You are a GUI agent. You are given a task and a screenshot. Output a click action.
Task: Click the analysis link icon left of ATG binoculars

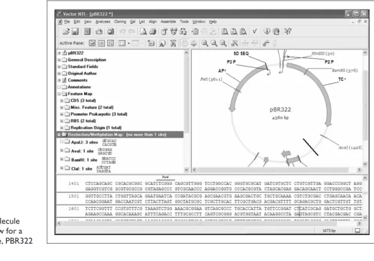(163, 43)
